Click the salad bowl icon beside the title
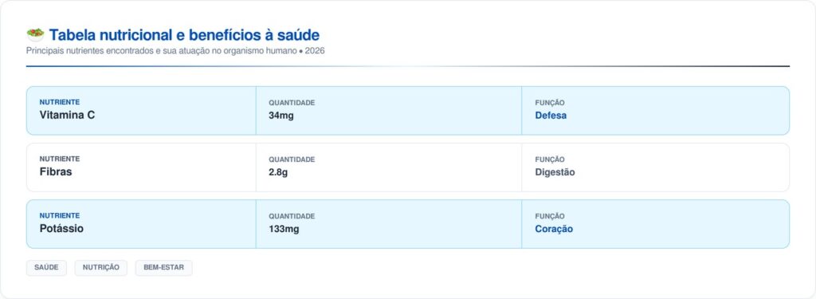The height and width of the screenshot is (299, 816). [x=35, y=35]
